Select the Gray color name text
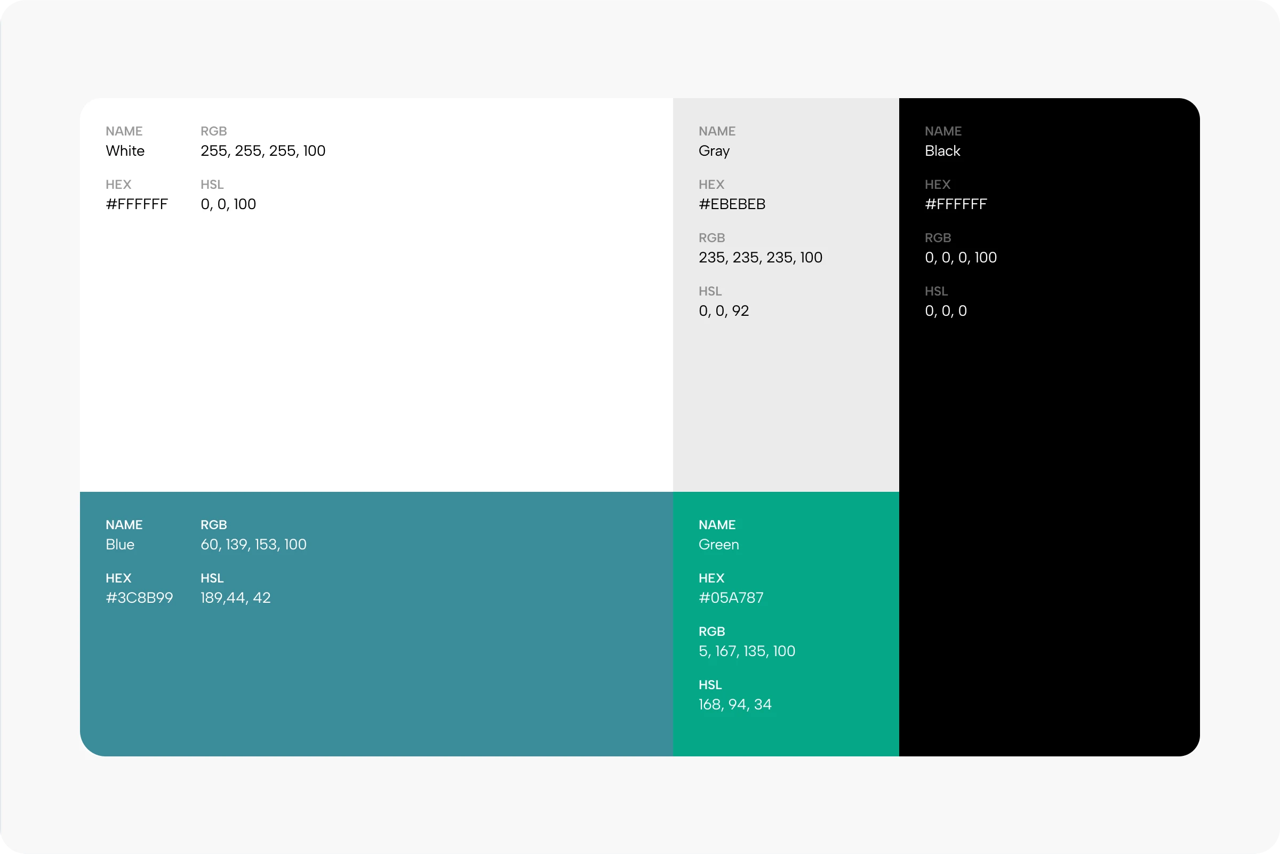1280x854 pixels. pyautogui.click(x=714, y=151)
